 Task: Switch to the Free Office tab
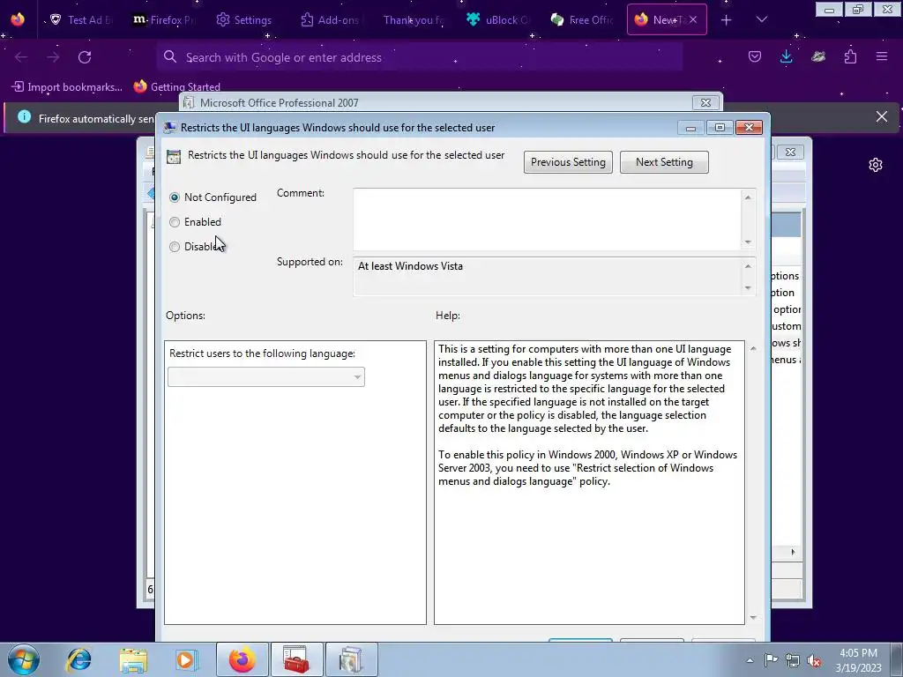580,19
